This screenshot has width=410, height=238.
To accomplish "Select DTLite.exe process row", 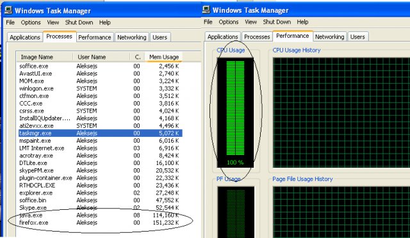I will pos(101,163).
